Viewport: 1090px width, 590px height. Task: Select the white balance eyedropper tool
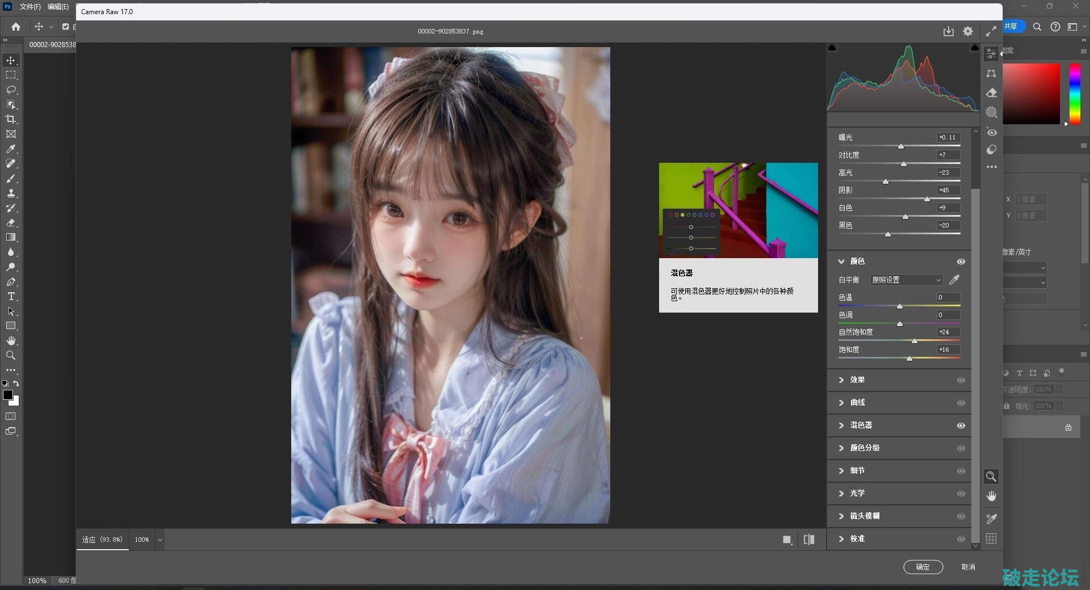point(954,280)
